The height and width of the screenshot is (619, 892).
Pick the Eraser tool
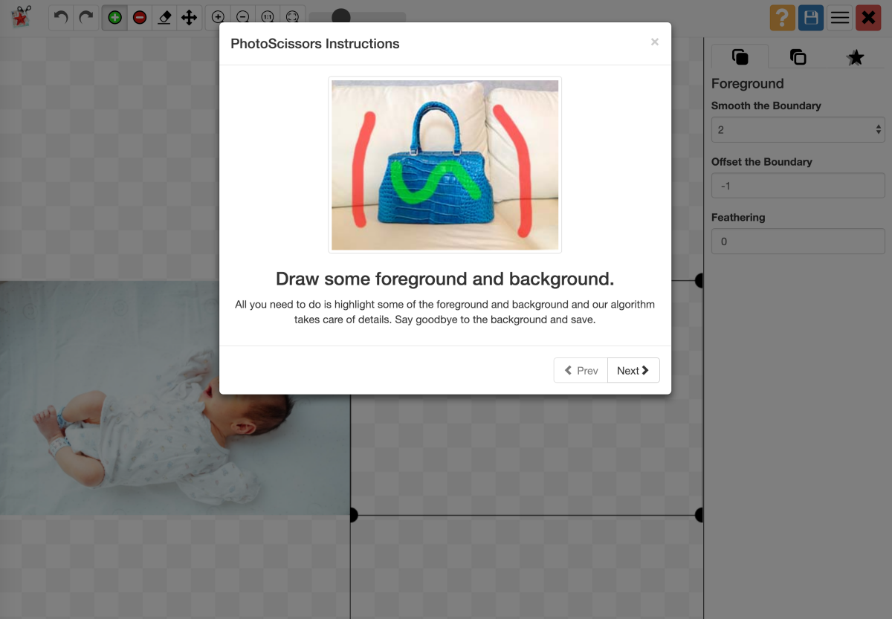click(x=165, y=17)
